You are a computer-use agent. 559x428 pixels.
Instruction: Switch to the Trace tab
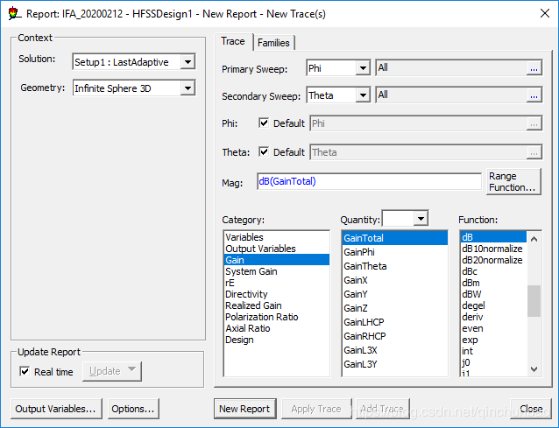click(x=233, y=41)
